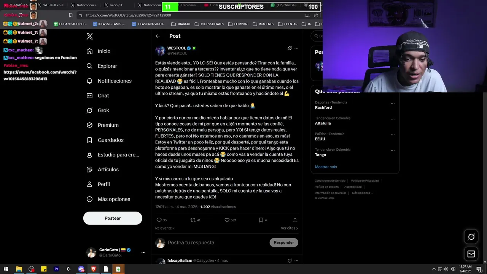Open floating messages envelope button
The image size is (487, 274).
(471, 254)
